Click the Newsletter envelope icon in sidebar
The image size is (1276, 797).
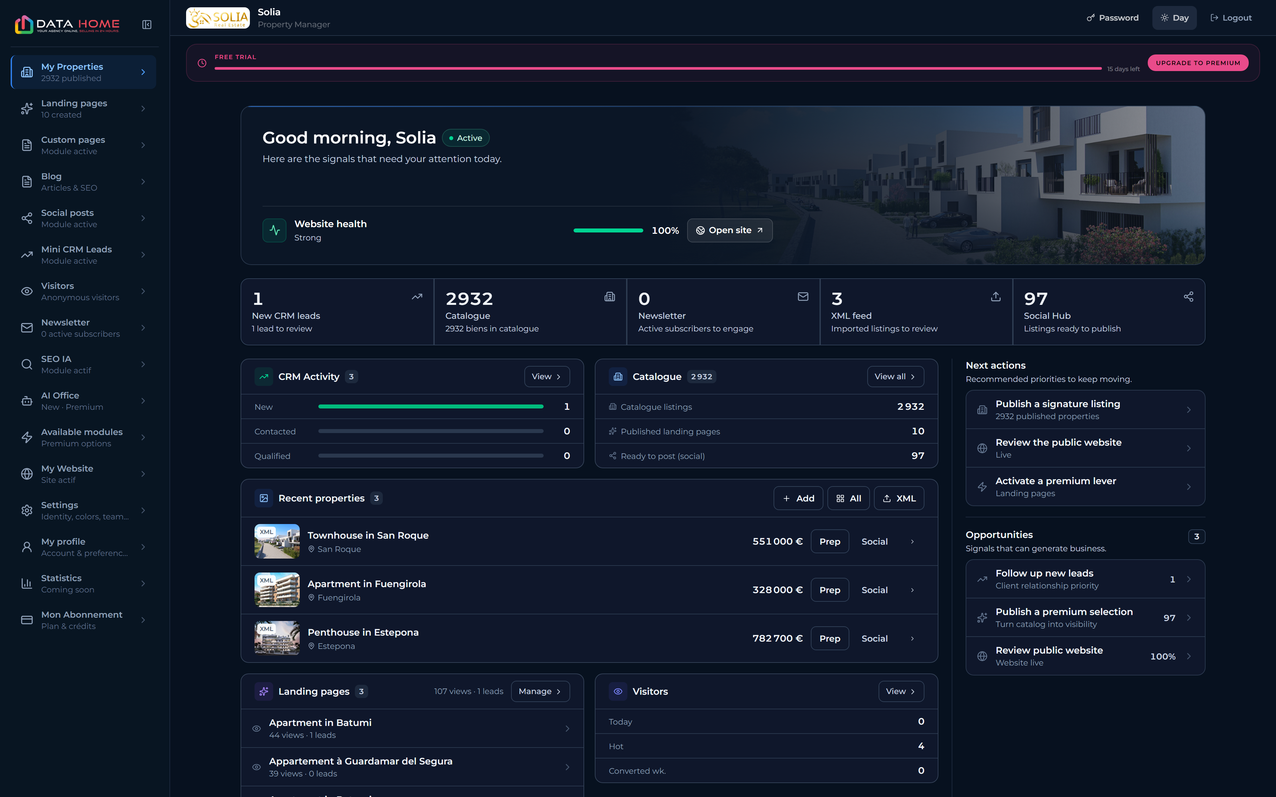pos(27,328)
